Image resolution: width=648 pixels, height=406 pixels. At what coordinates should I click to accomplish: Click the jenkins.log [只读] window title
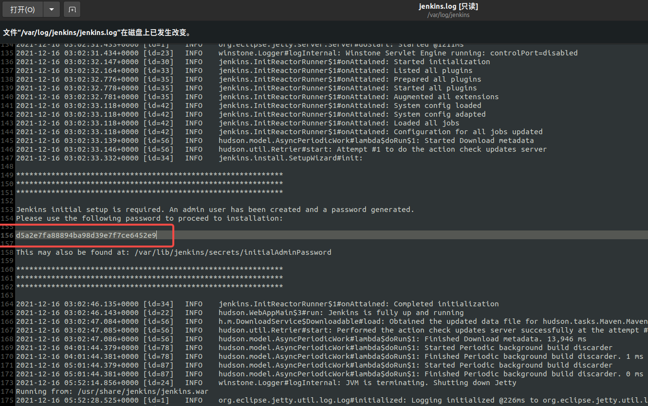point(448,6)
